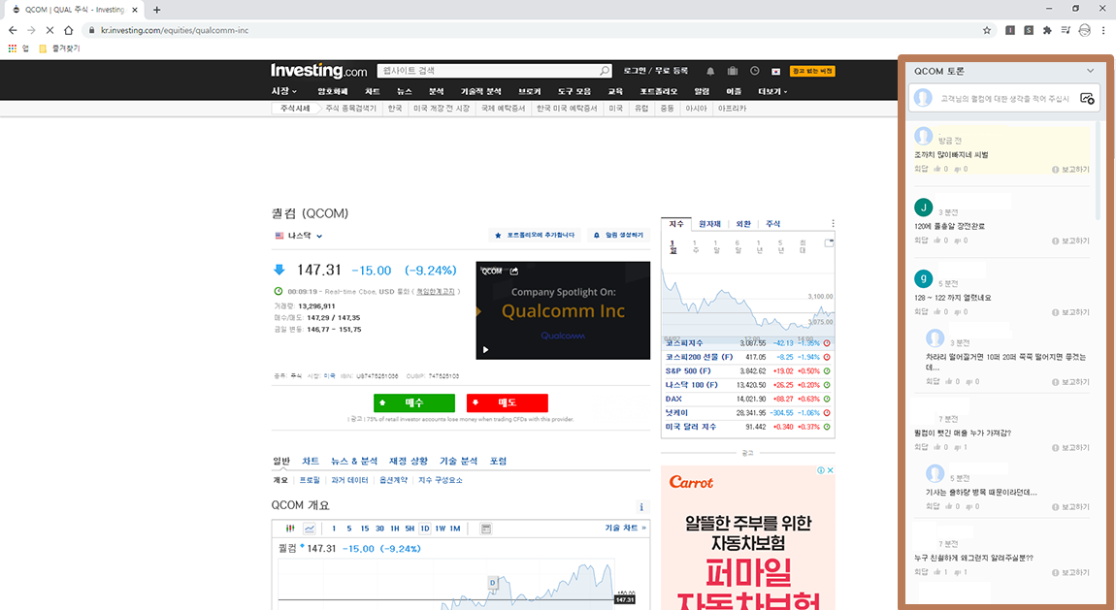
Task: Open a new browser tab
Action: tap(156, 10)
